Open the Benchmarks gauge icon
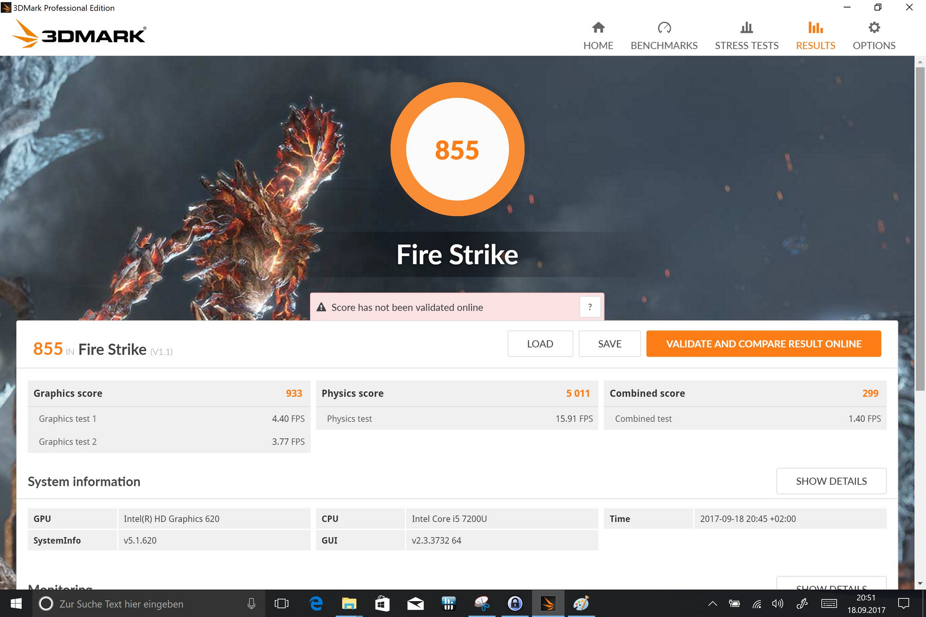The image size is (926, 617). point(664,28)
